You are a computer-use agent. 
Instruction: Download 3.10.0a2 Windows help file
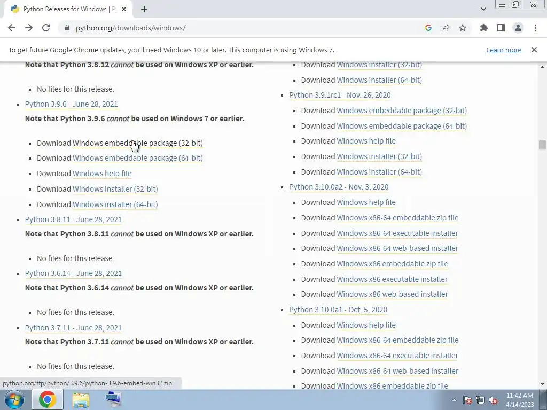(x=366, y=202)
